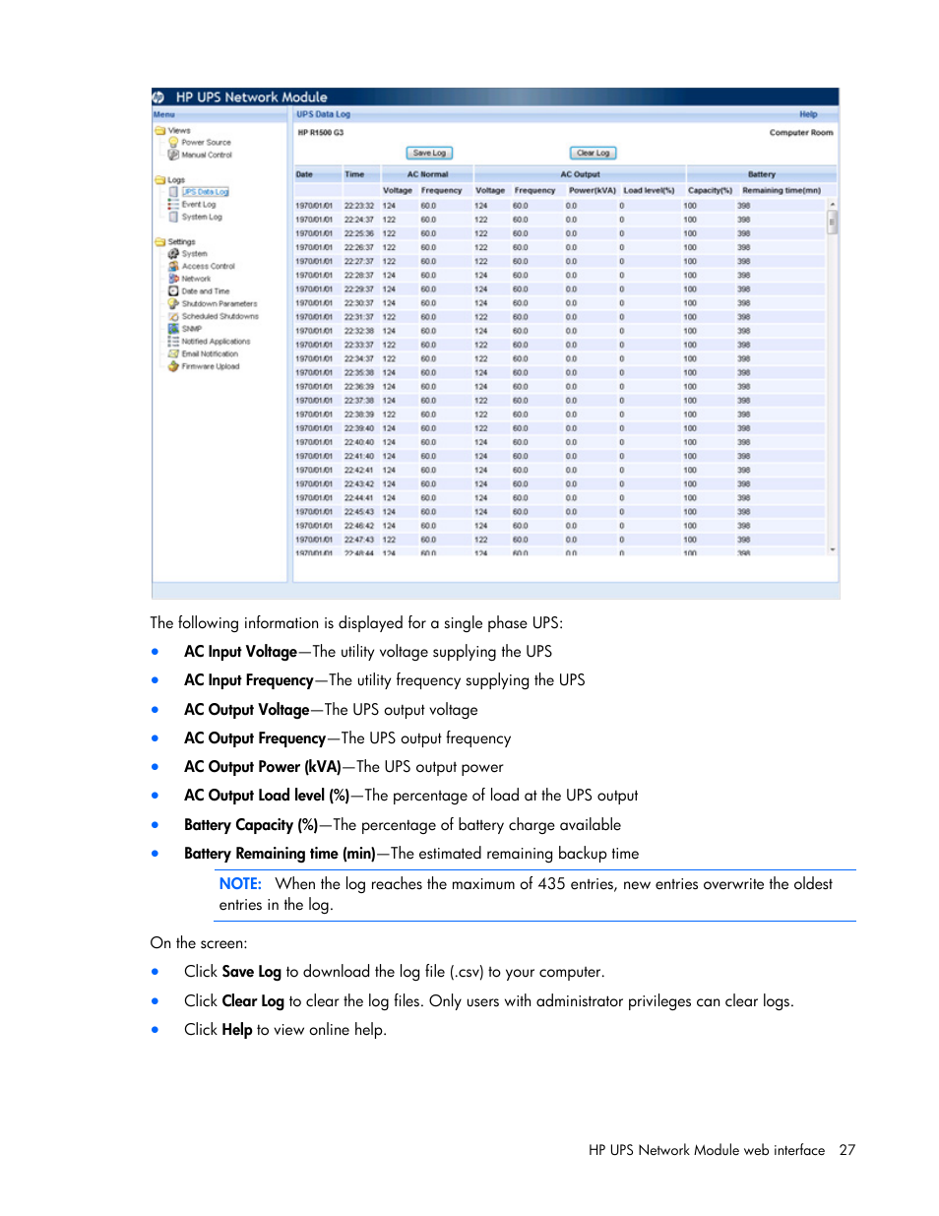
Task: Click time cell 22:30:37
Action: coord(358,303)
